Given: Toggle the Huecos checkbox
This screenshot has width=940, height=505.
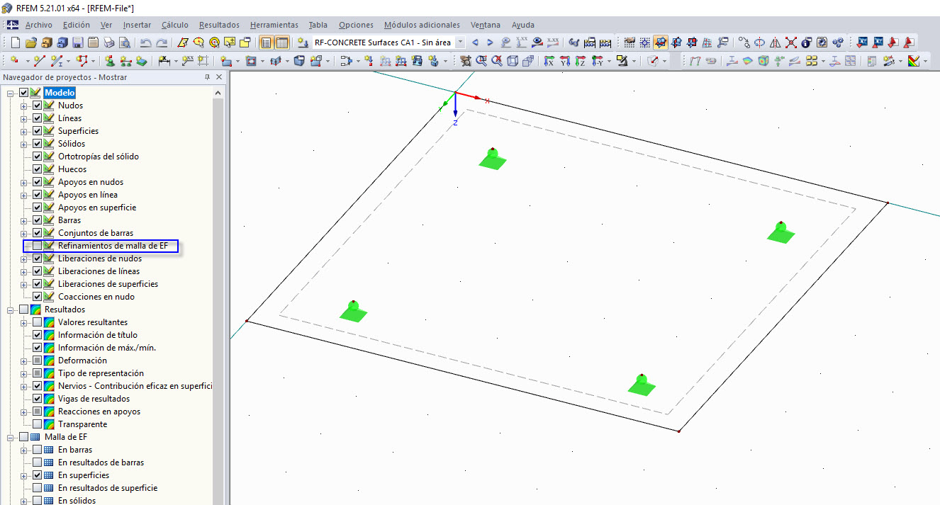Looking at the screenshot, I should click(38, 169).
